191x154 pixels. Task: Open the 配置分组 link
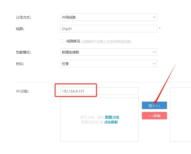coord(112,117)
